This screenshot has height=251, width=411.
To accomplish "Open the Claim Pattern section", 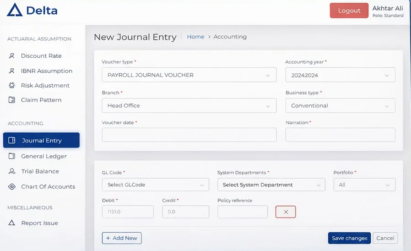I will coord(41,100).
